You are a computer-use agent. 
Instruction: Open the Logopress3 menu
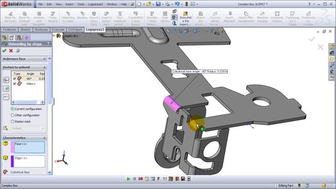click(x=96, y=4)
